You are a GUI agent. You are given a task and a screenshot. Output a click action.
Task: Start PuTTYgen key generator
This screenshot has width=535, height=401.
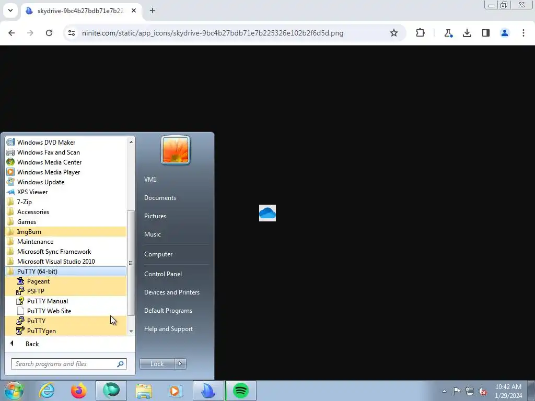pyautogui.click(x=66, y=331)
